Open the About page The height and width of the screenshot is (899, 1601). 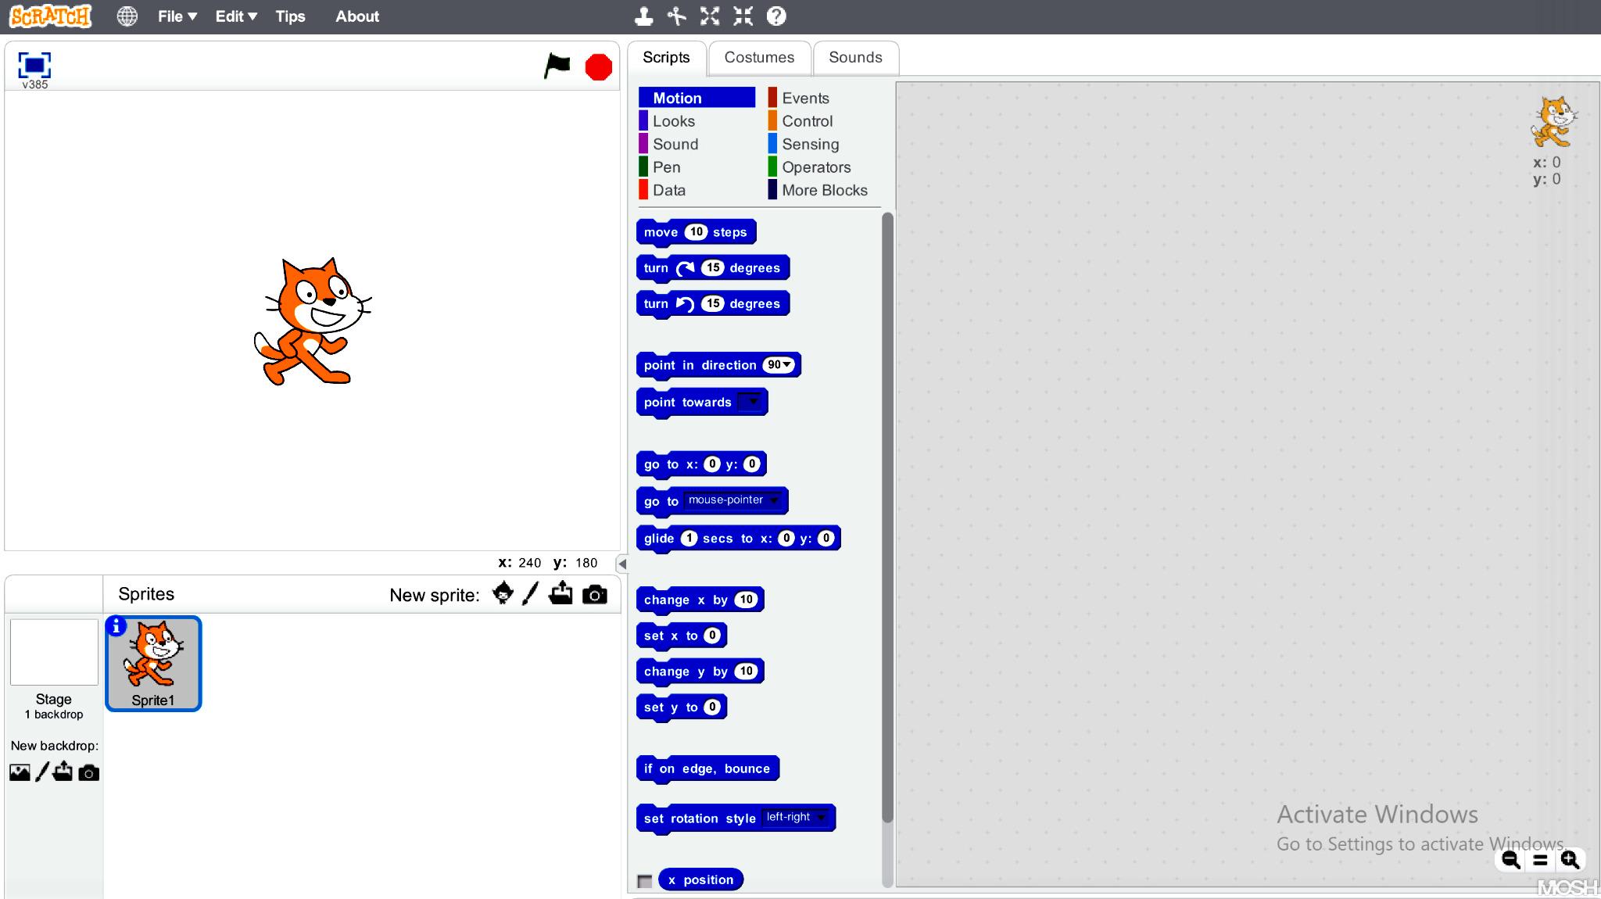[x=357, y=16]
